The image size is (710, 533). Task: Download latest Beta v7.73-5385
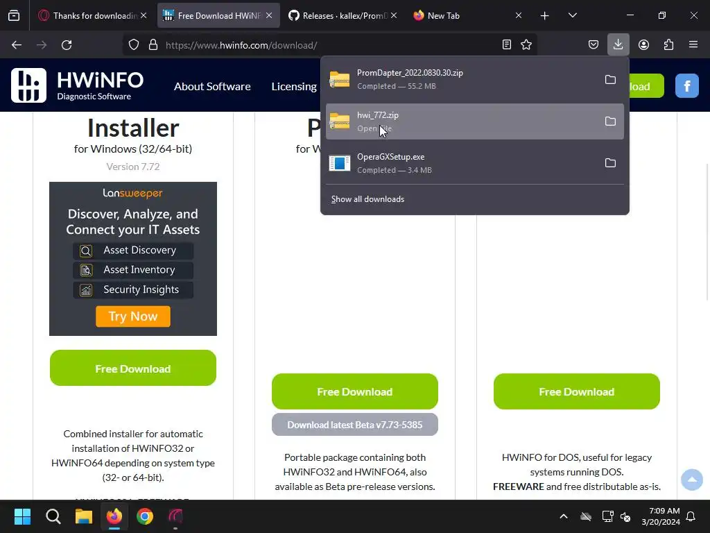[x=355, y=425]
